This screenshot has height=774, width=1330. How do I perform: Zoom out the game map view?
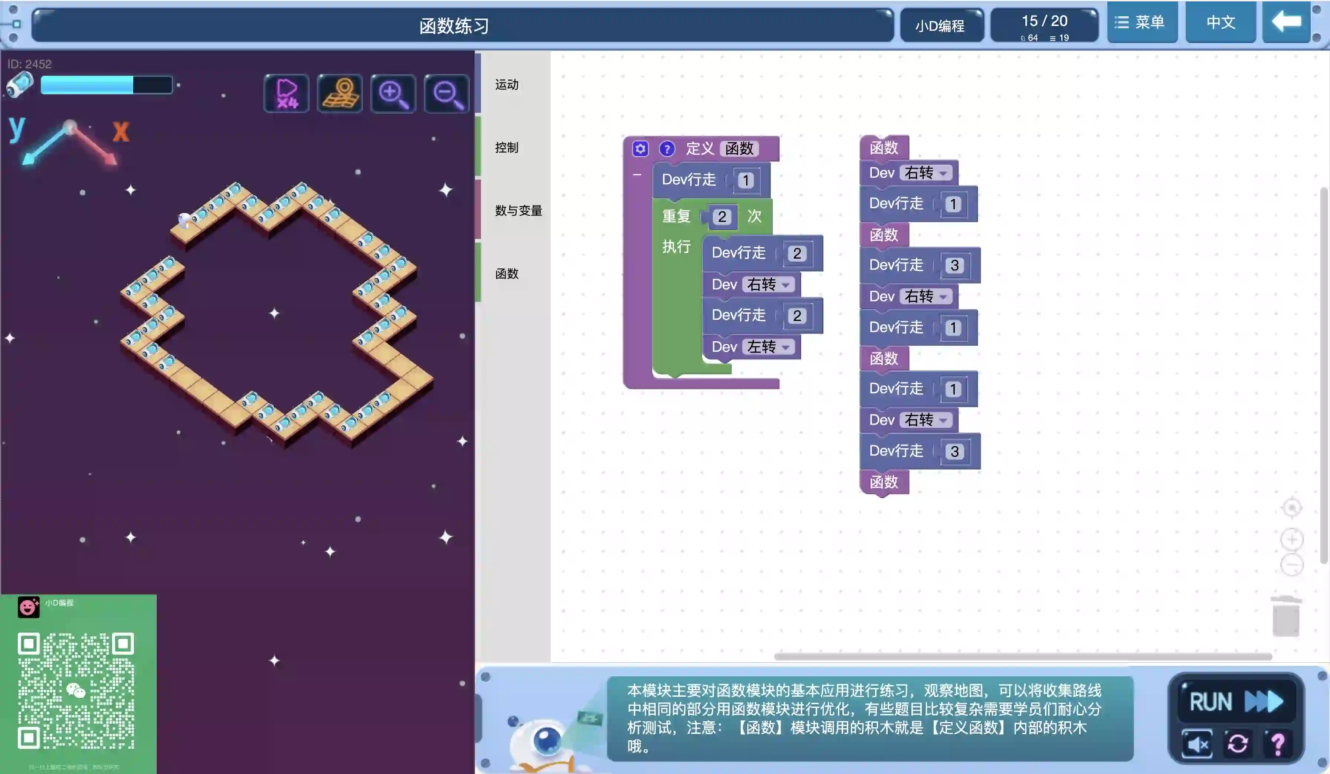pos(446,94)
